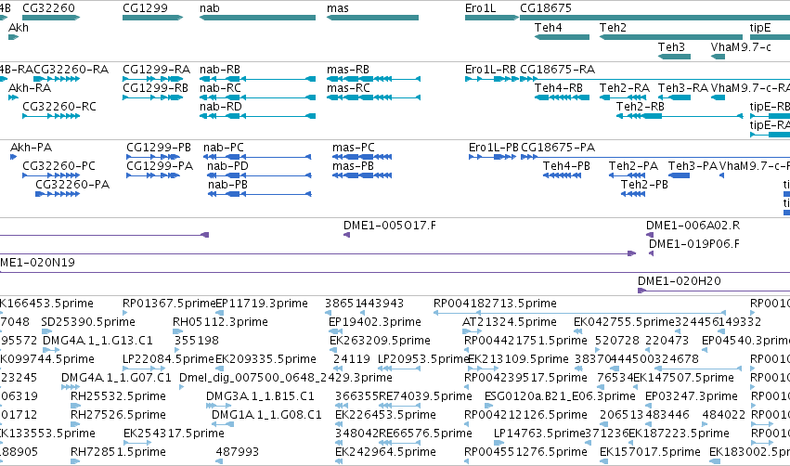This screenshot has height=466, width=790.
Task: Select the CG18675 gene label
Action: 546,8
